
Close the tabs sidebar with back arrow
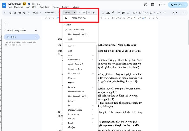(x=6, y=23)
